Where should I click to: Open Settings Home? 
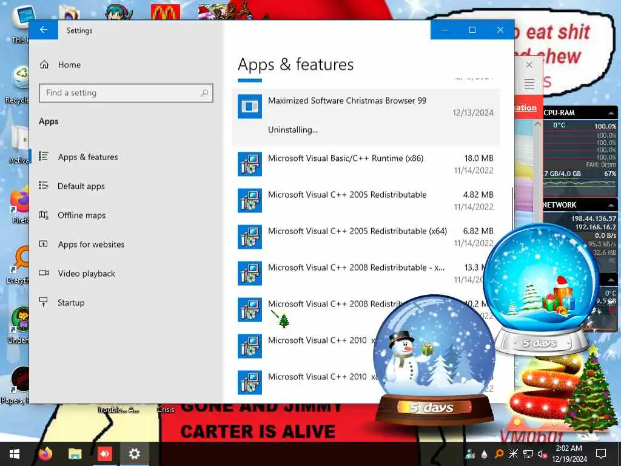[x=69, y=64]
